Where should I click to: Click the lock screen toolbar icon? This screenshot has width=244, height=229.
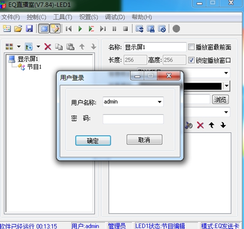coord(151,29)
